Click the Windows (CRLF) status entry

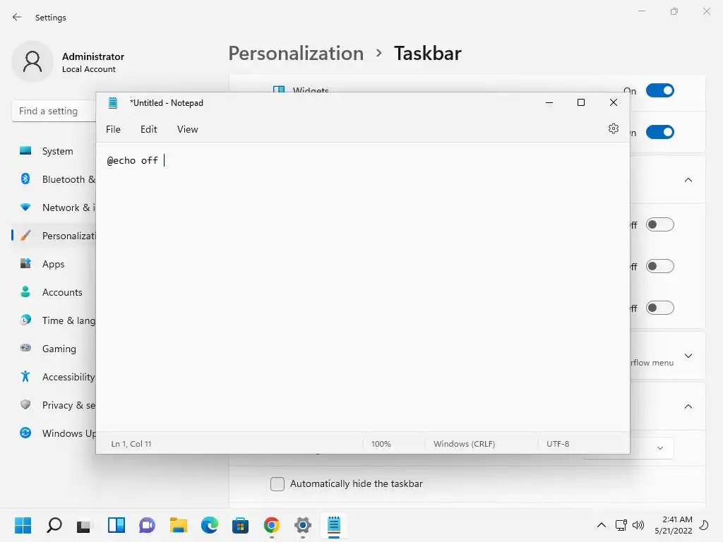464,444
